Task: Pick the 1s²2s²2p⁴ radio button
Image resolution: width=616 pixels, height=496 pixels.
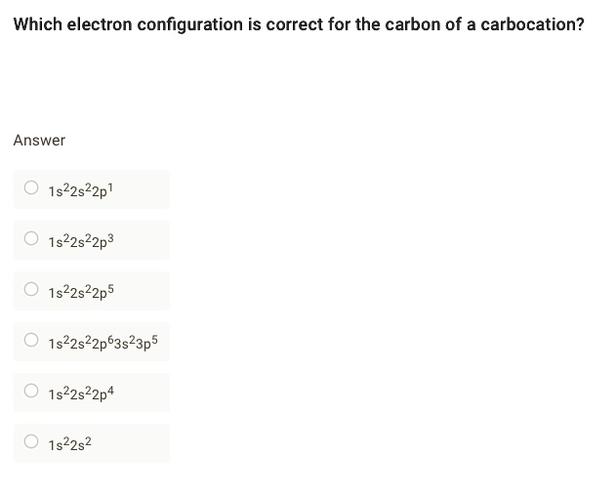Action: click(31, 392)
